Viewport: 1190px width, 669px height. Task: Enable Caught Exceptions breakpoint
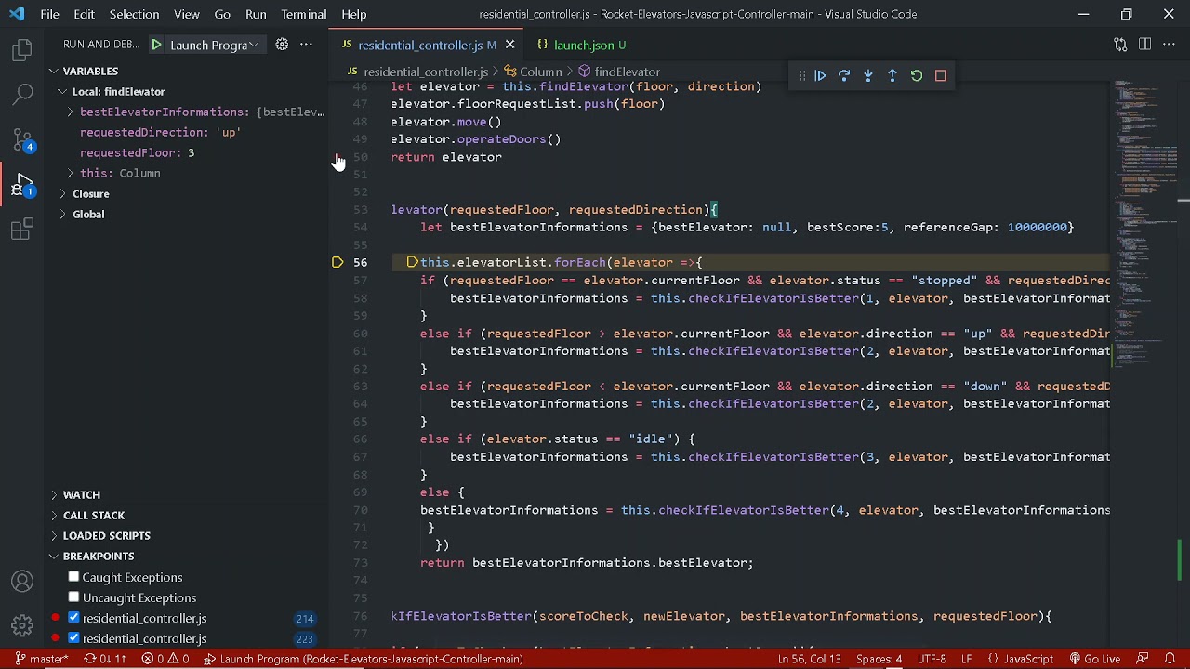click(73, 577)
